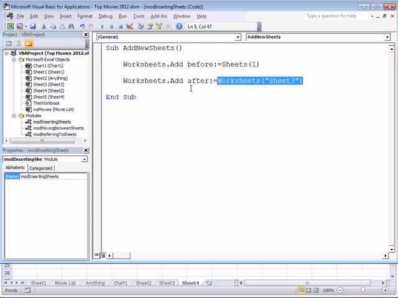Viewport: 398px width, 298px height.
Task: Click the Redo arrow icon
Action: coord(91,26)
